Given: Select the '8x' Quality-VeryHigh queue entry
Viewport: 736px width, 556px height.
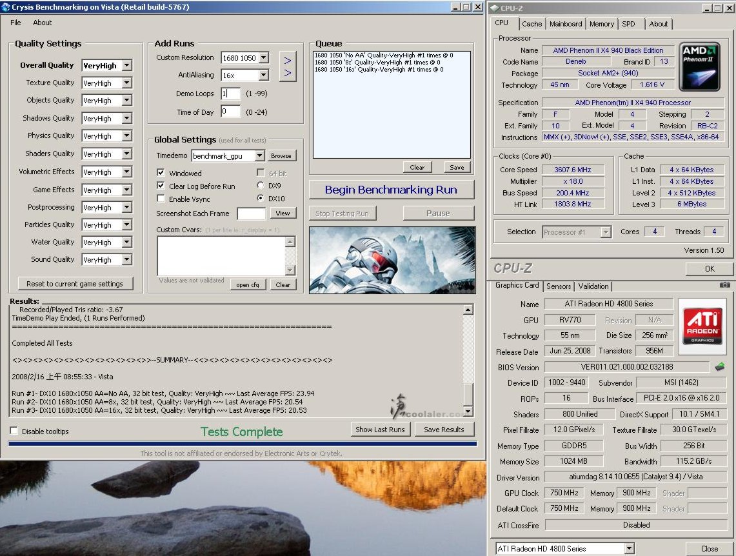Looking at the screenshot, I should click(x=377, y=62).
